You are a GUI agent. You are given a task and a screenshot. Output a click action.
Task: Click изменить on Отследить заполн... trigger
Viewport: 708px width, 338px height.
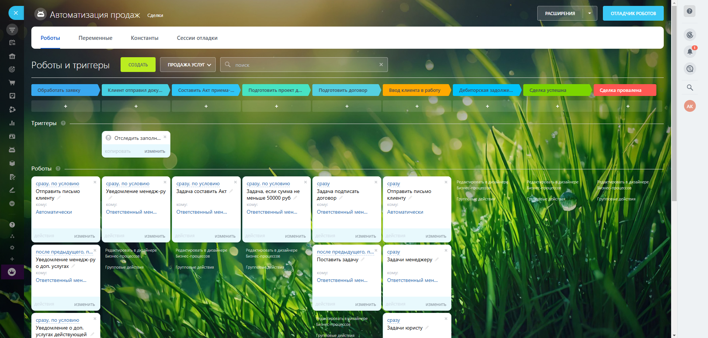point(155,151)
